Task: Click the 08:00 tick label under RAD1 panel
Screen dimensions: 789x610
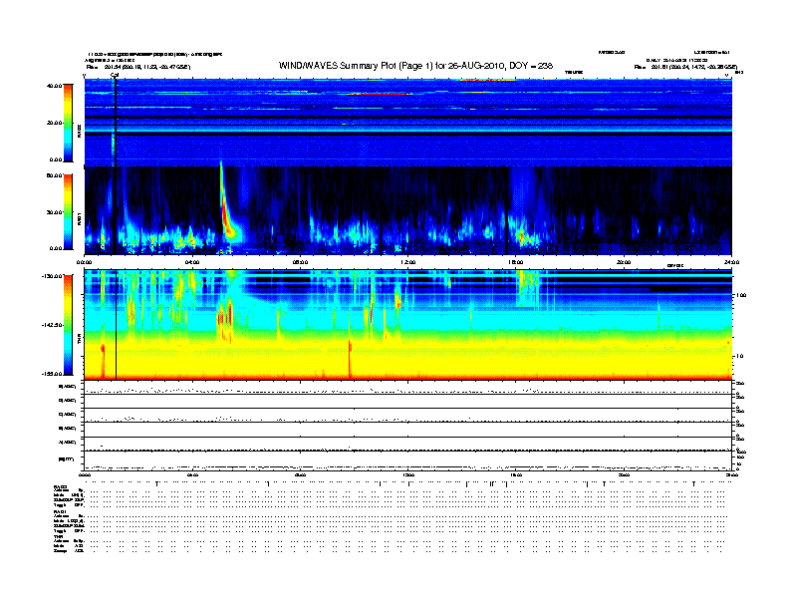Action: point(300,262)
